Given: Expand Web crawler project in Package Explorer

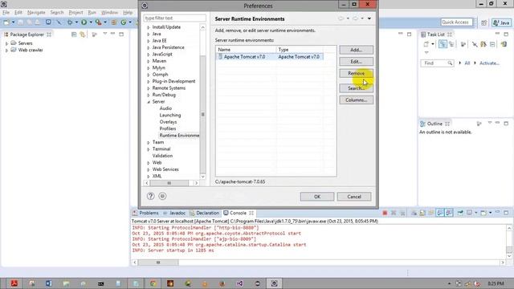Looking at the screenshot, I should tap(6, 50).
